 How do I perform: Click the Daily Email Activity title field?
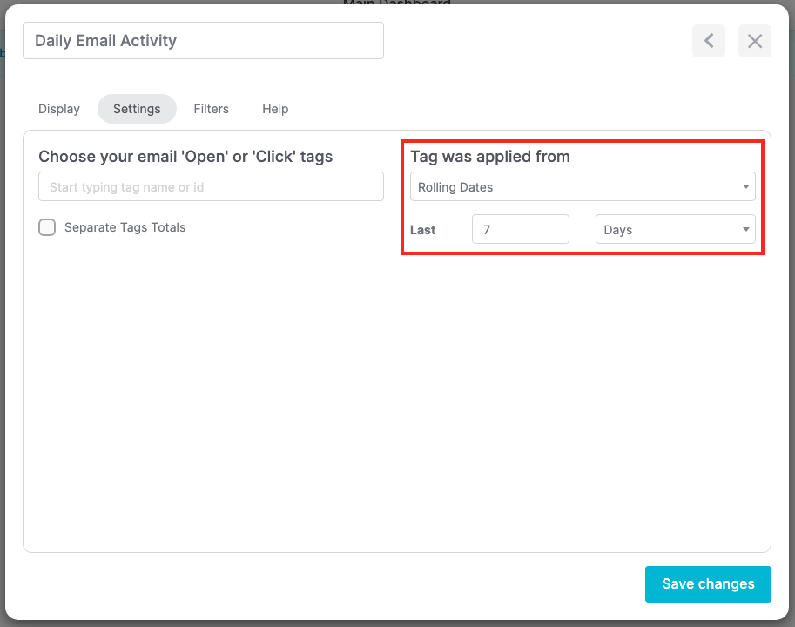pos(202,40)
